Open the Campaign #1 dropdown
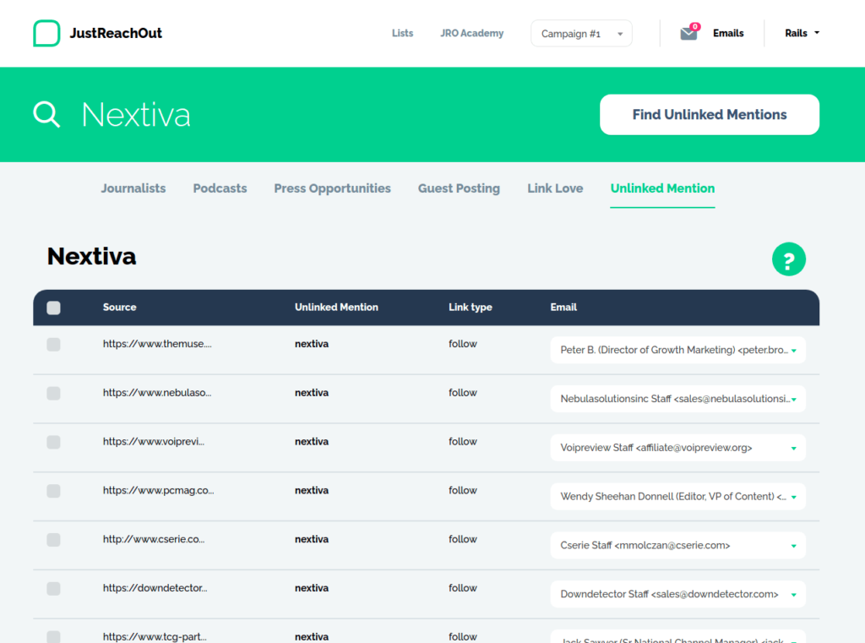 pos(581,33)
